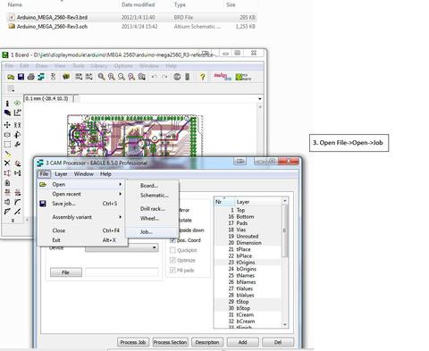429x351 pixels.
Task: Choose Drill rack... from the Open submenu
Action: (x=152, y=209)
